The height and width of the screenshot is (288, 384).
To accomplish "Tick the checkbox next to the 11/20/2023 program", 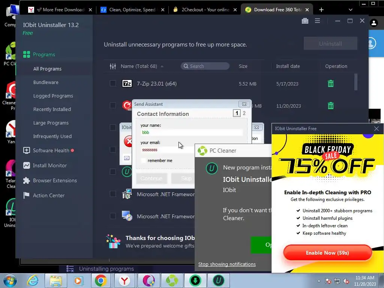I will click(112, 105).
